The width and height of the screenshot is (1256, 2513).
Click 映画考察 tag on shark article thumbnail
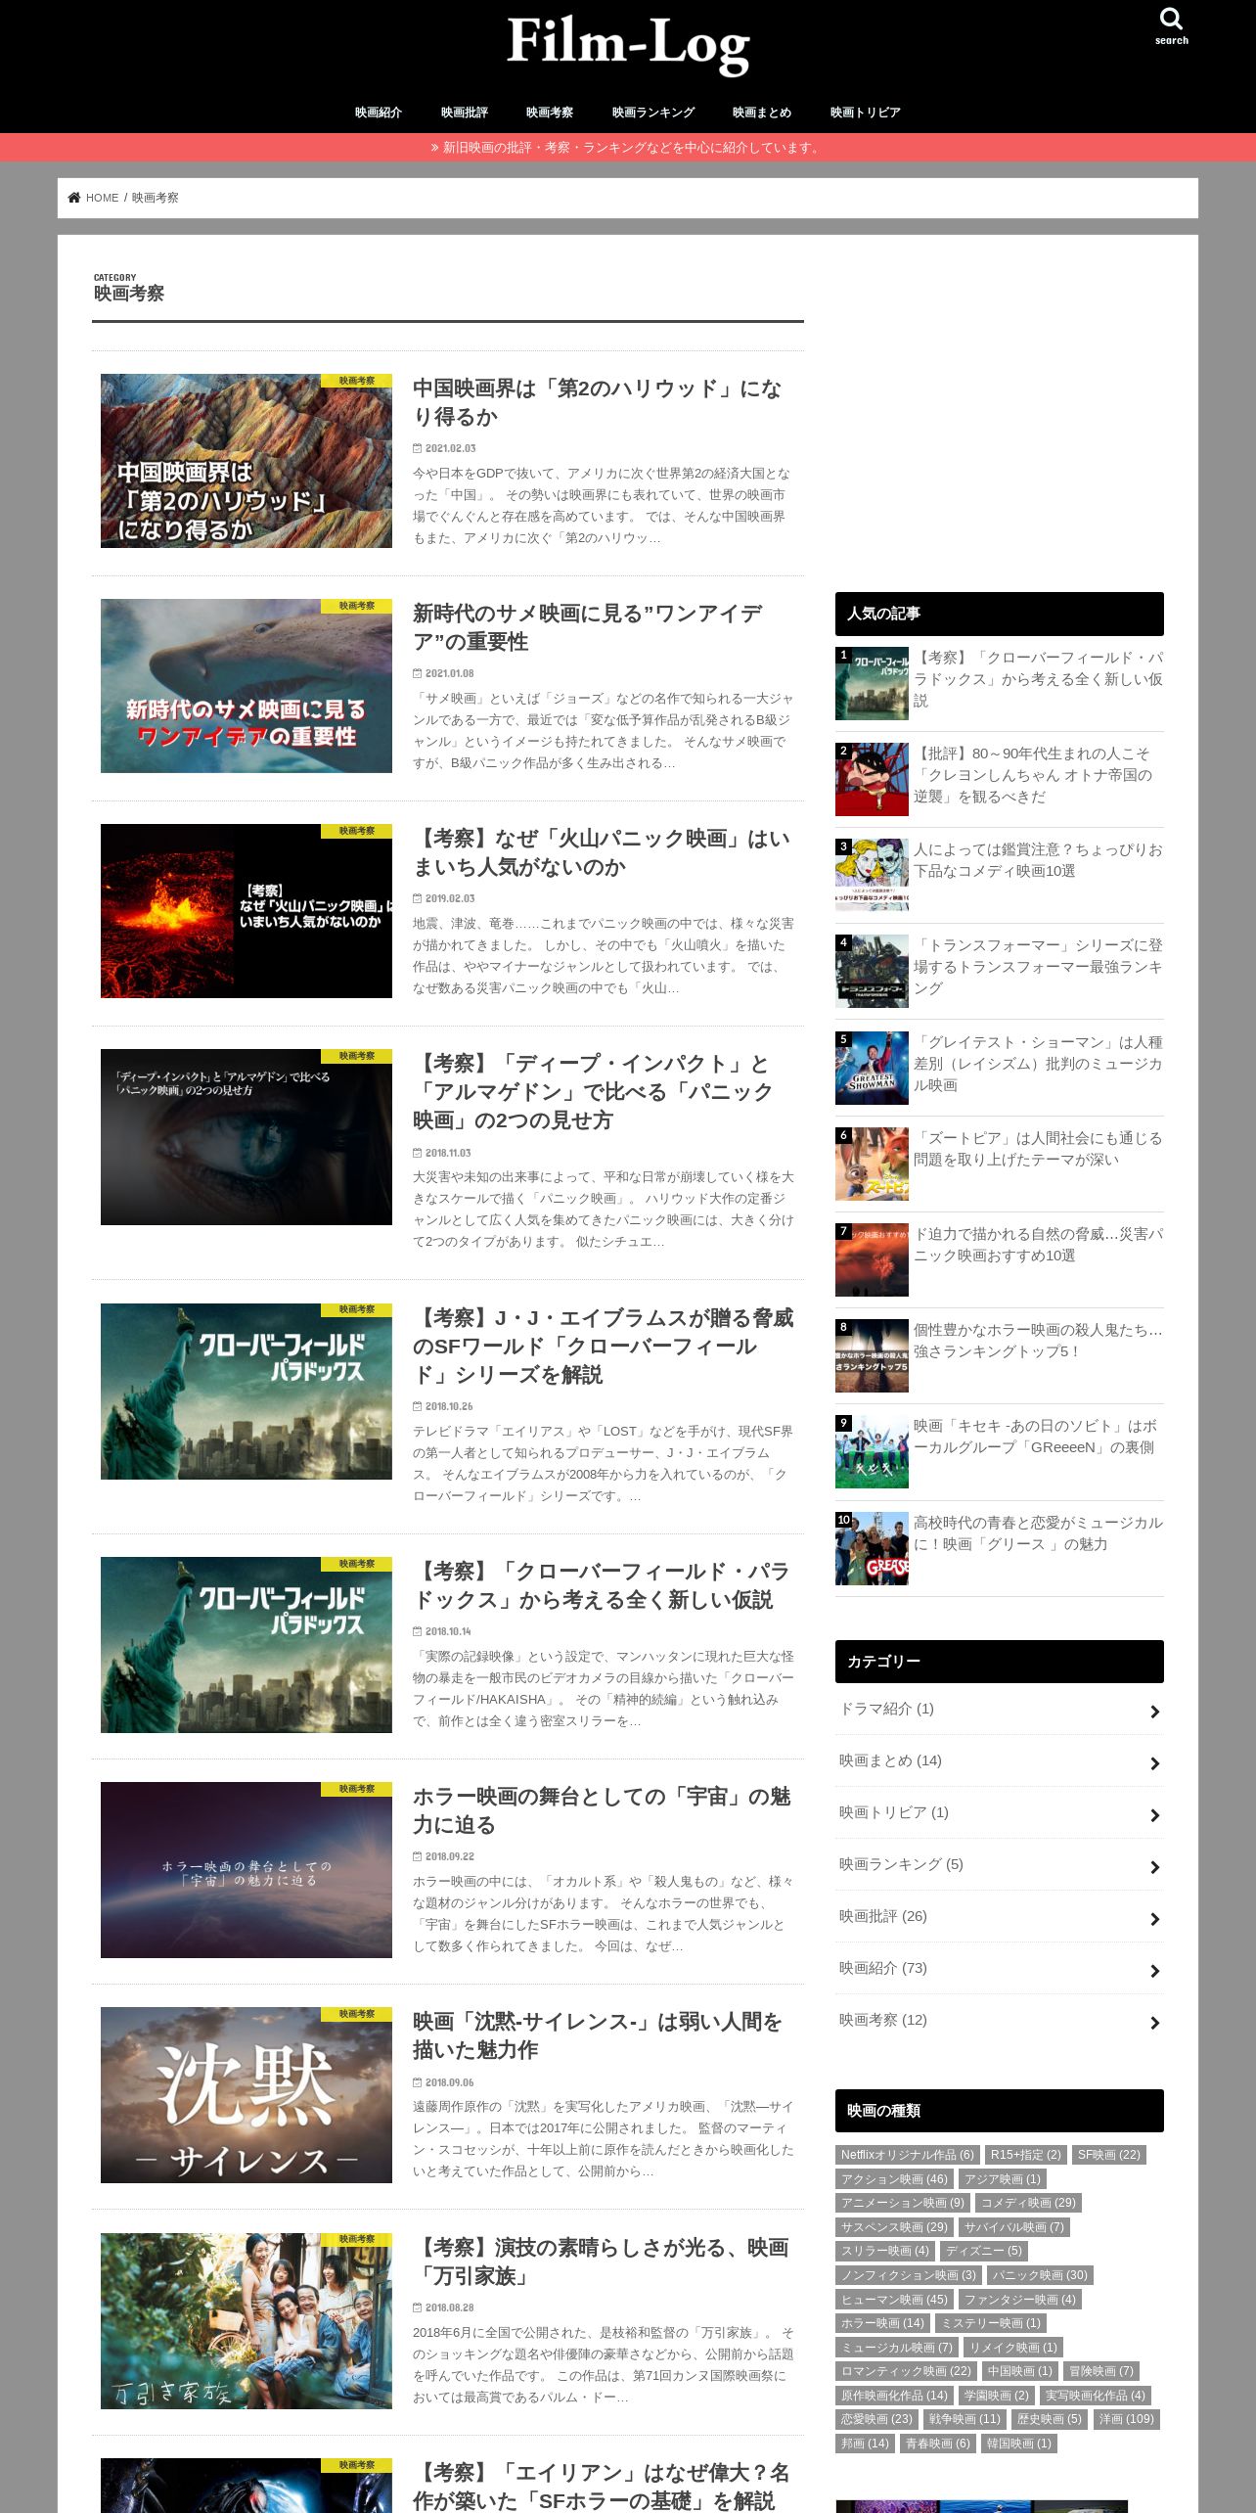356,606
